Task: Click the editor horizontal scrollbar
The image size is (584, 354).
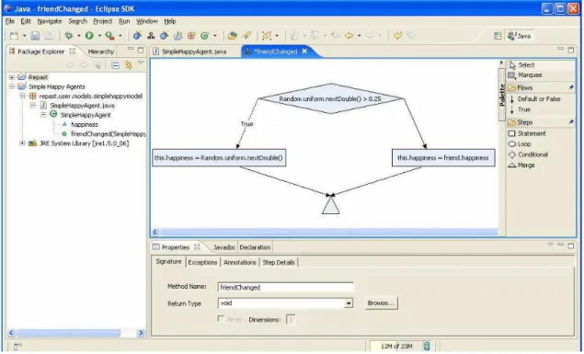Action: (327, 233)
